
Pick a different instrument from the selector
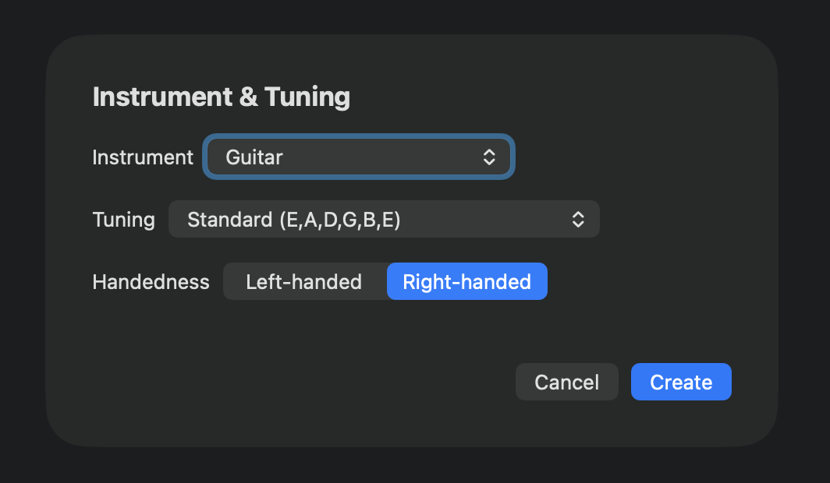tap(359, 157)
